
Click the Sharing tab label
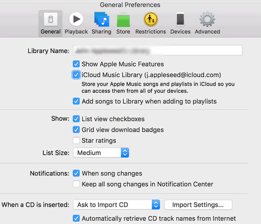click(101, 32)
